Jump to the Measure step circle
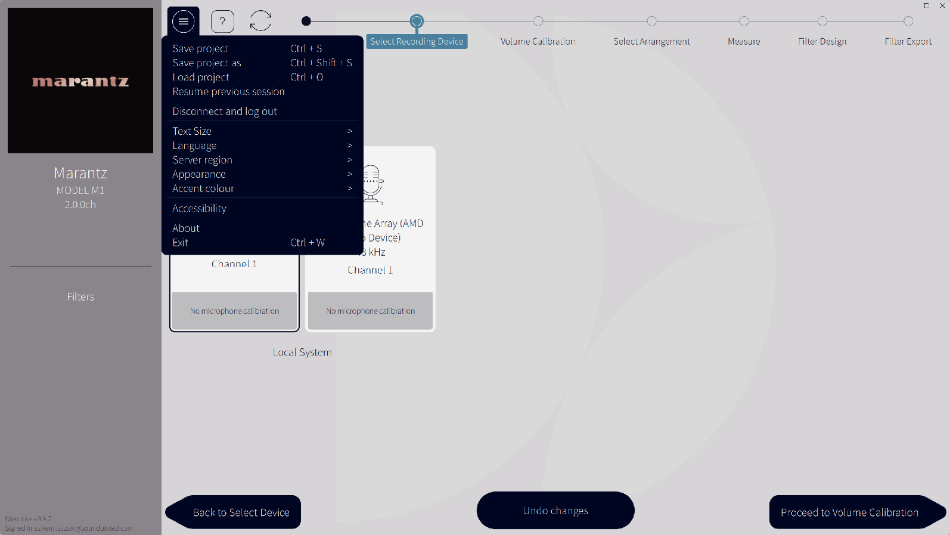 coord(744,21)
